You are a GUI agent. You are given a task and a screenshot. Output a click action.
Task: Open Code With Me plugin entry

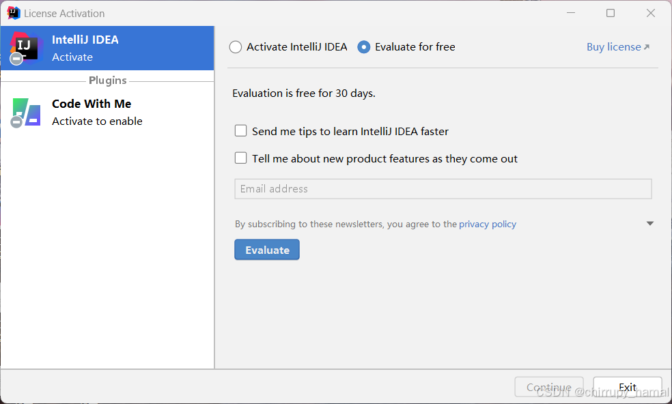[x=107, y=113]
